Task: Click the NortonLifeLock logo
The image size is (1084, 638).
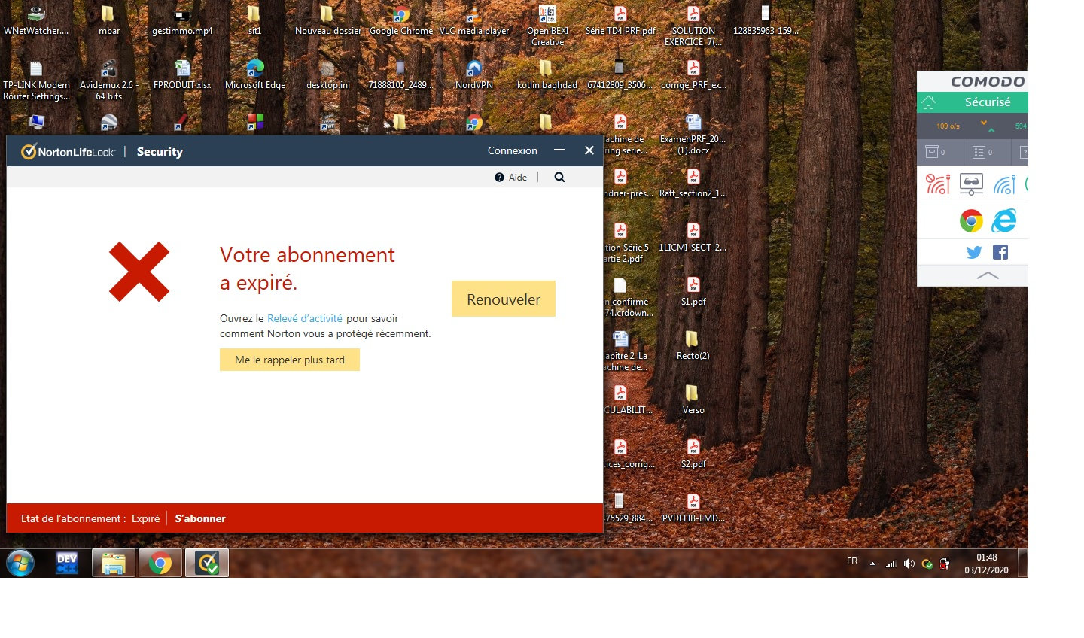Action: click(68, 151)
